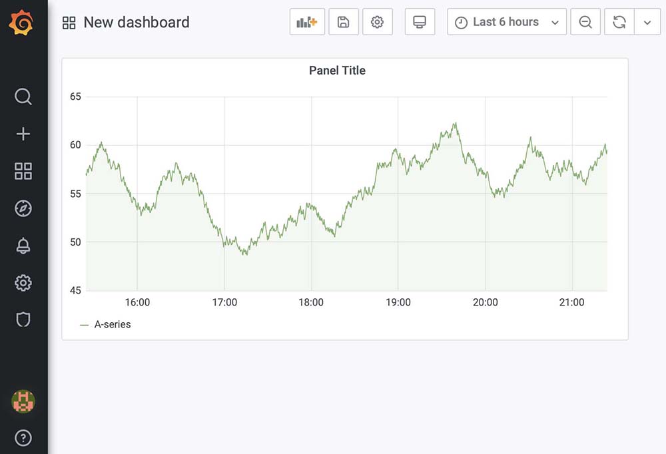This screenshot has height=454, width=666.
Task: Open Alerting bell icon
Action: point(23,246)
